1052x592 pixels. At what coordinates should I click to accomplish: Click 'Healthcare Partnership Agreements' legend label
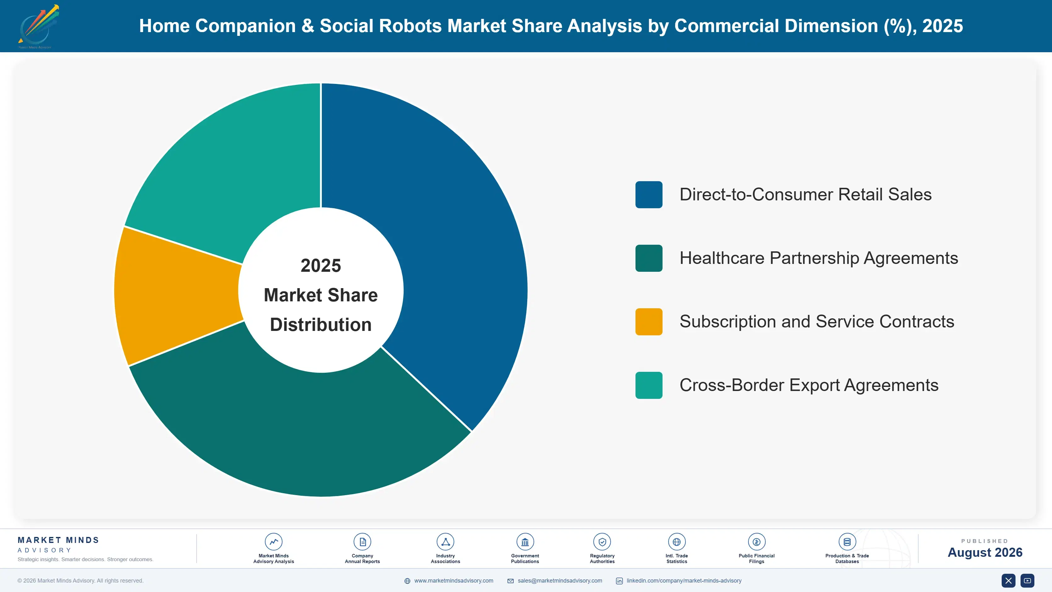point(818,258)
